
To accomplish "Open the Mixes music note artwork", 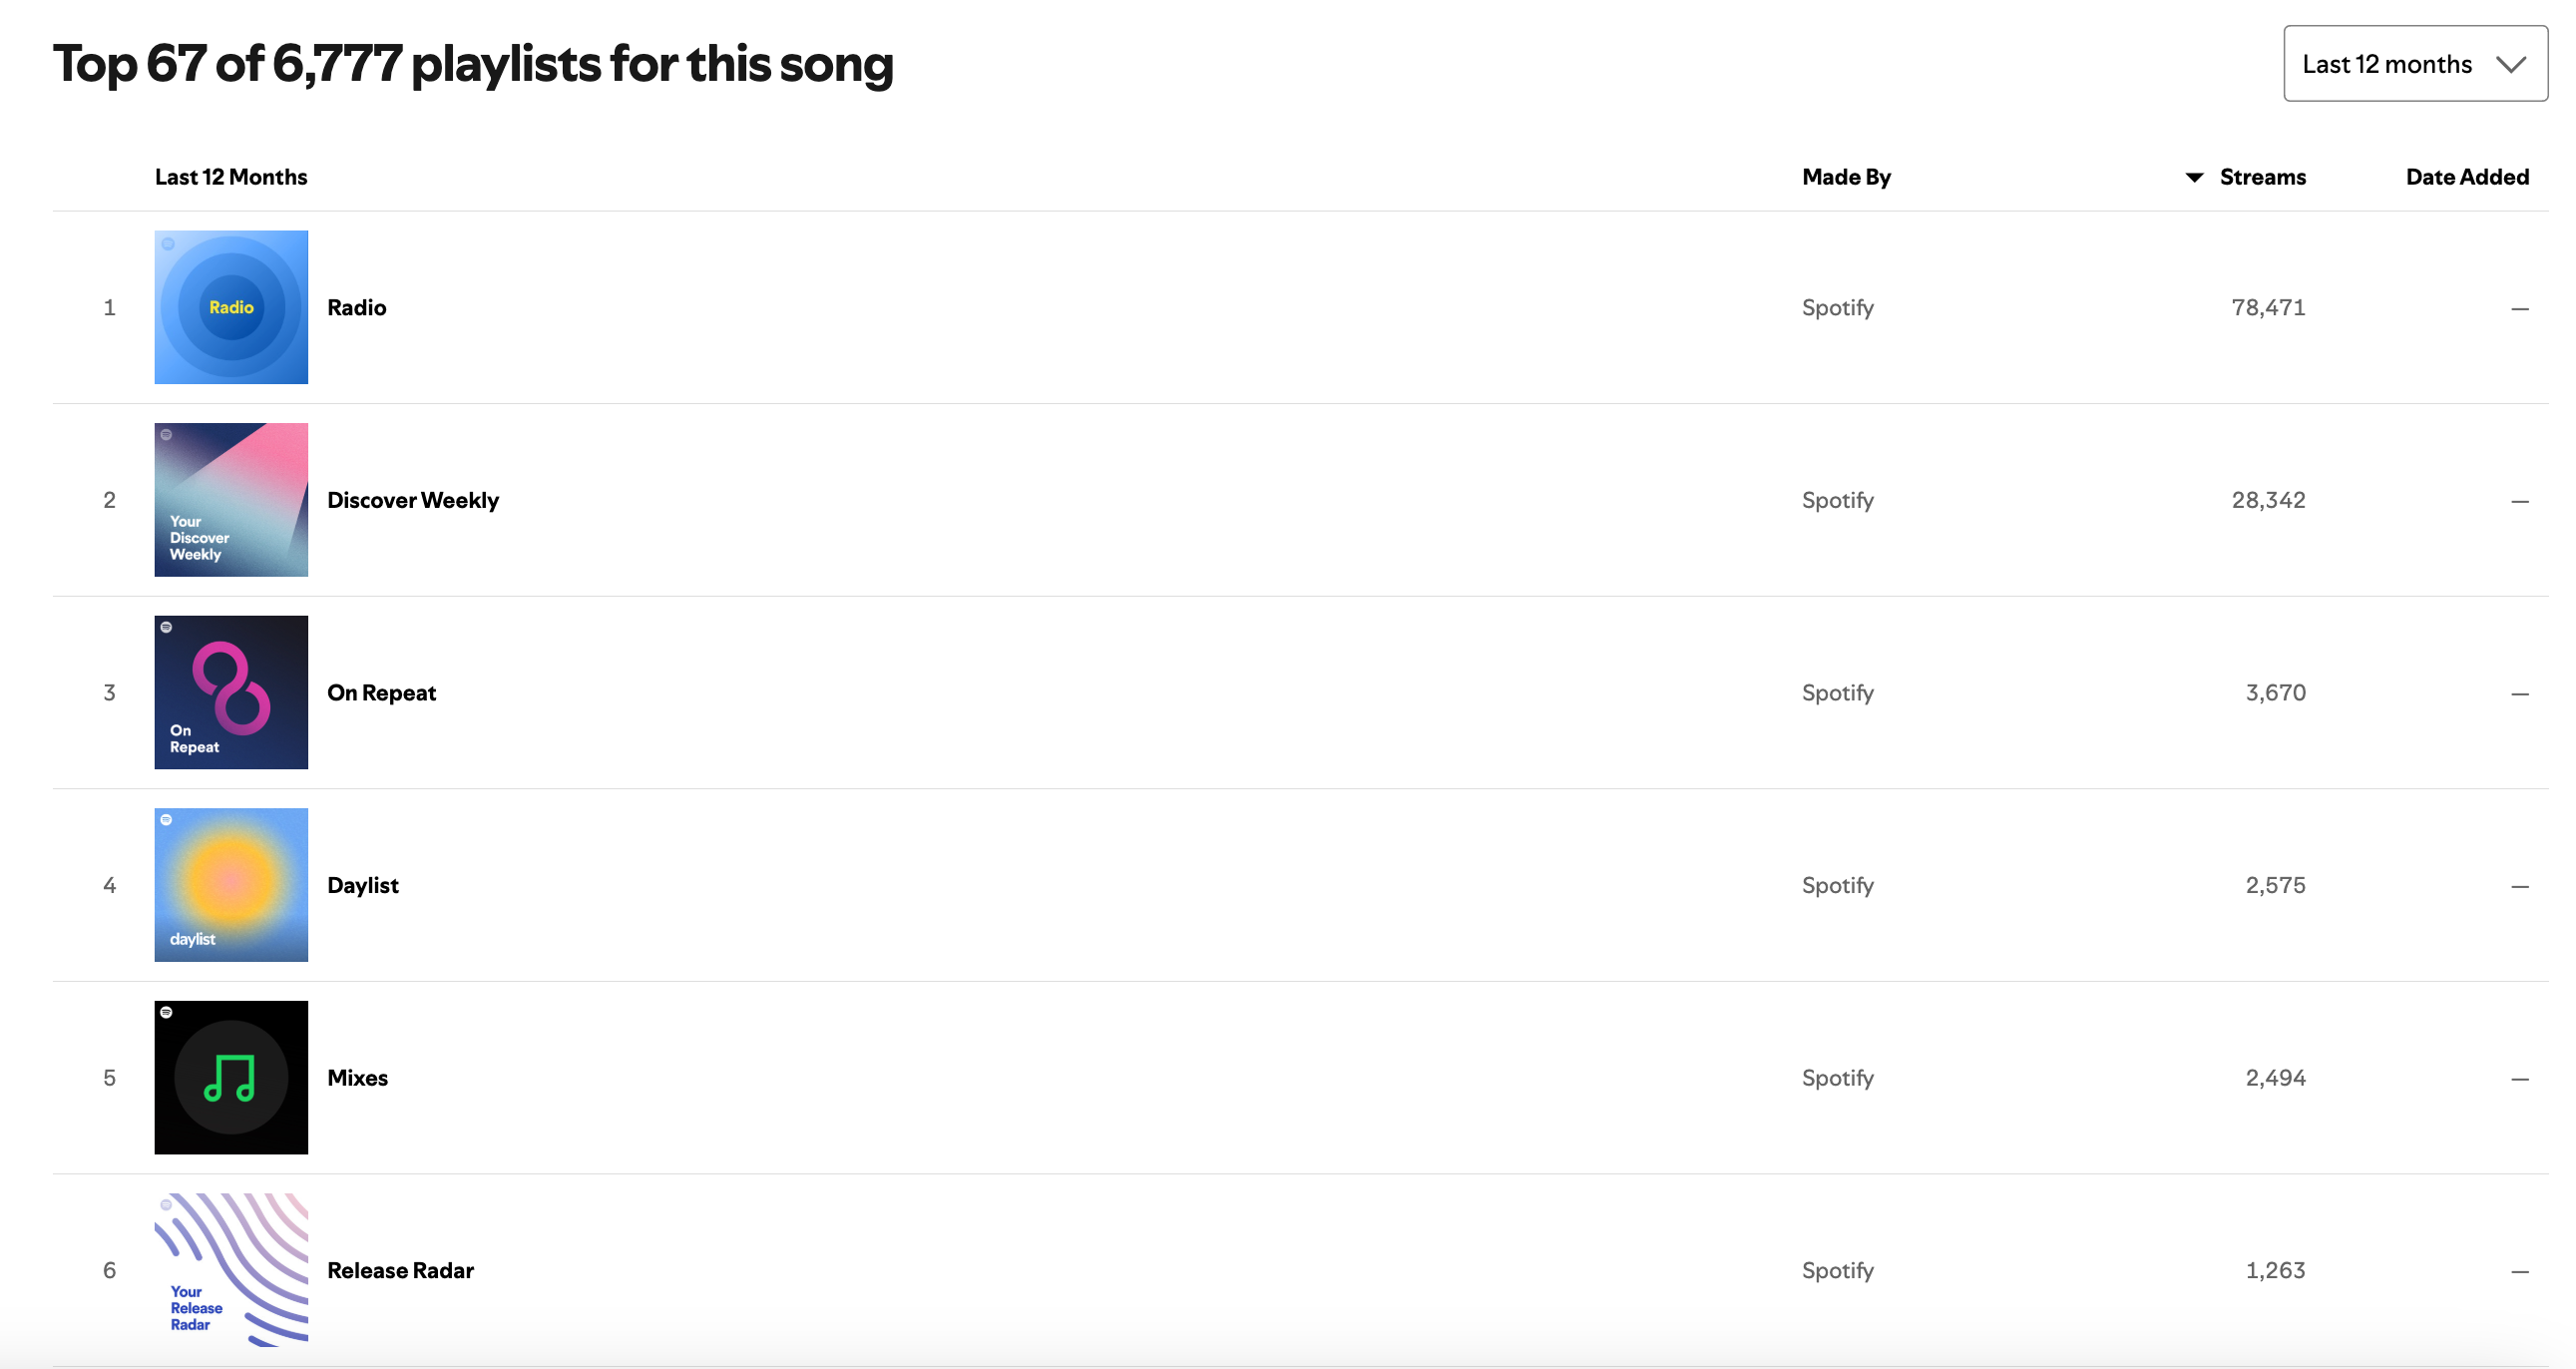I will (231, 1077).
